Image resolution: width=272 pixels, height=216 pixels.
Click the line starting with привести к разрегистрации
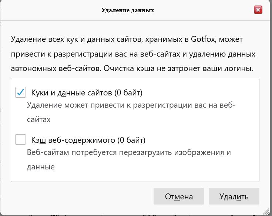[133, 54]
